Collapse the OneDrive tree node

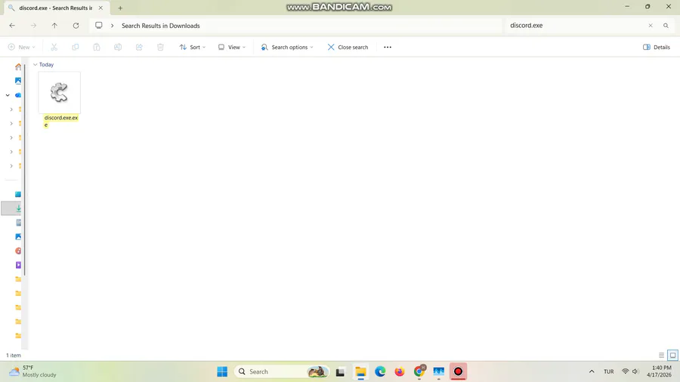(x=8, y=95)
